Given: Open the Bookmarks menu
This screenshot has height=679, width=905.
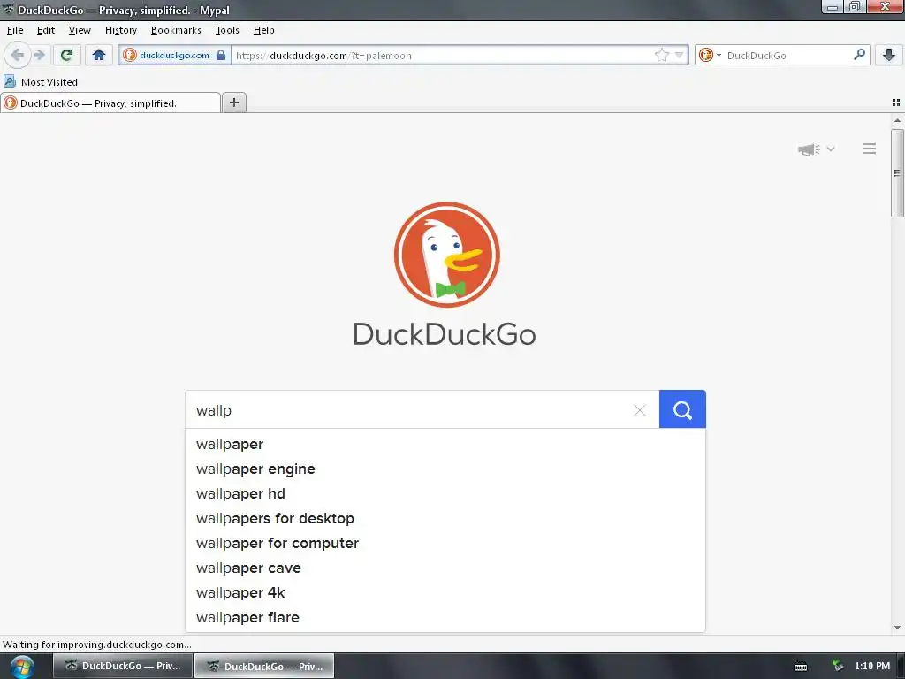Looking at the screenshot, I should [x=176, y=30].
